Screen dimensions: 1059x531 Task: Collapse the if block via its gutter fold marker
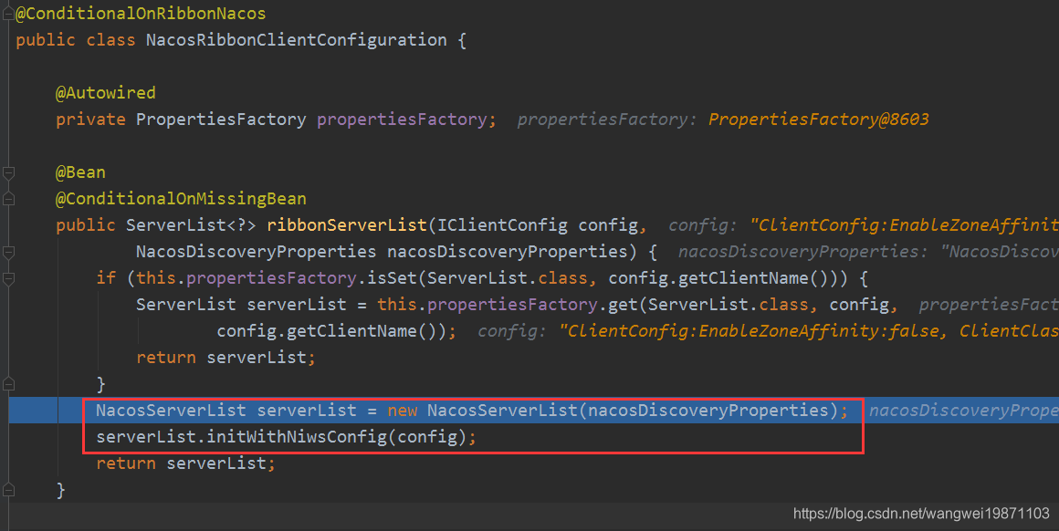[x=8, y=278]
